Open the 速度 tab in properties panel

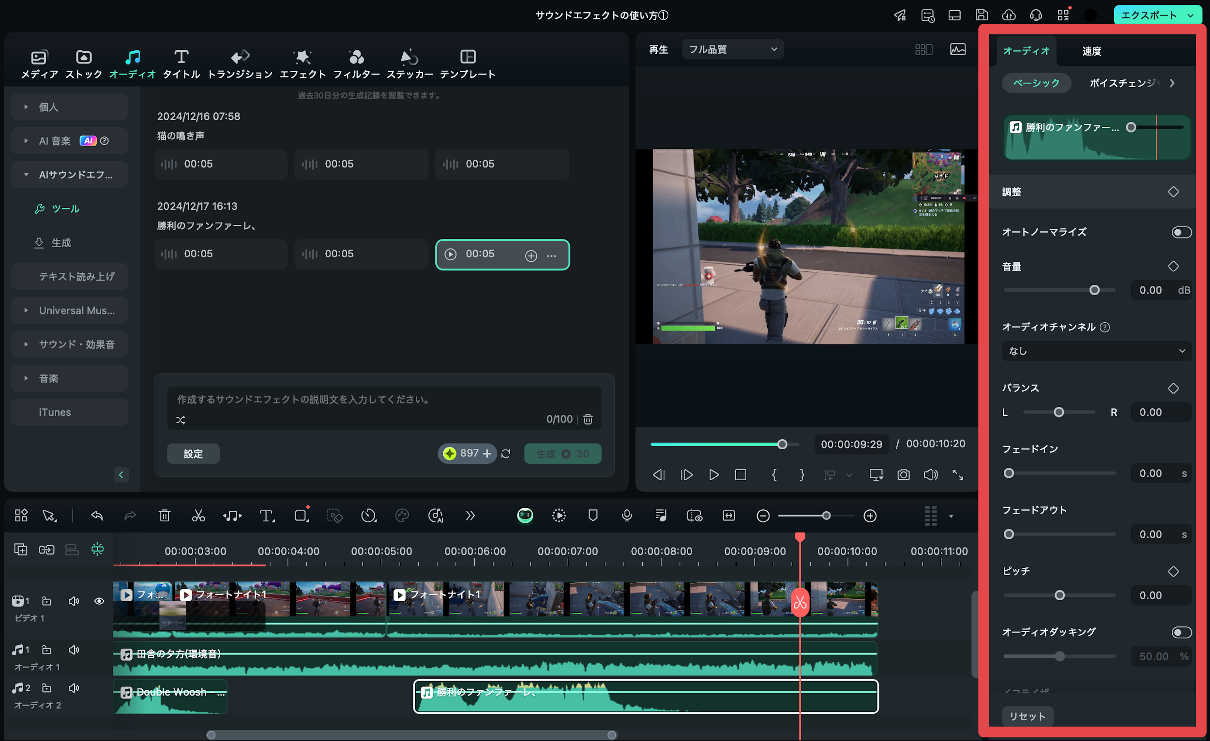pyautogui.click(x=1091, y=51)
